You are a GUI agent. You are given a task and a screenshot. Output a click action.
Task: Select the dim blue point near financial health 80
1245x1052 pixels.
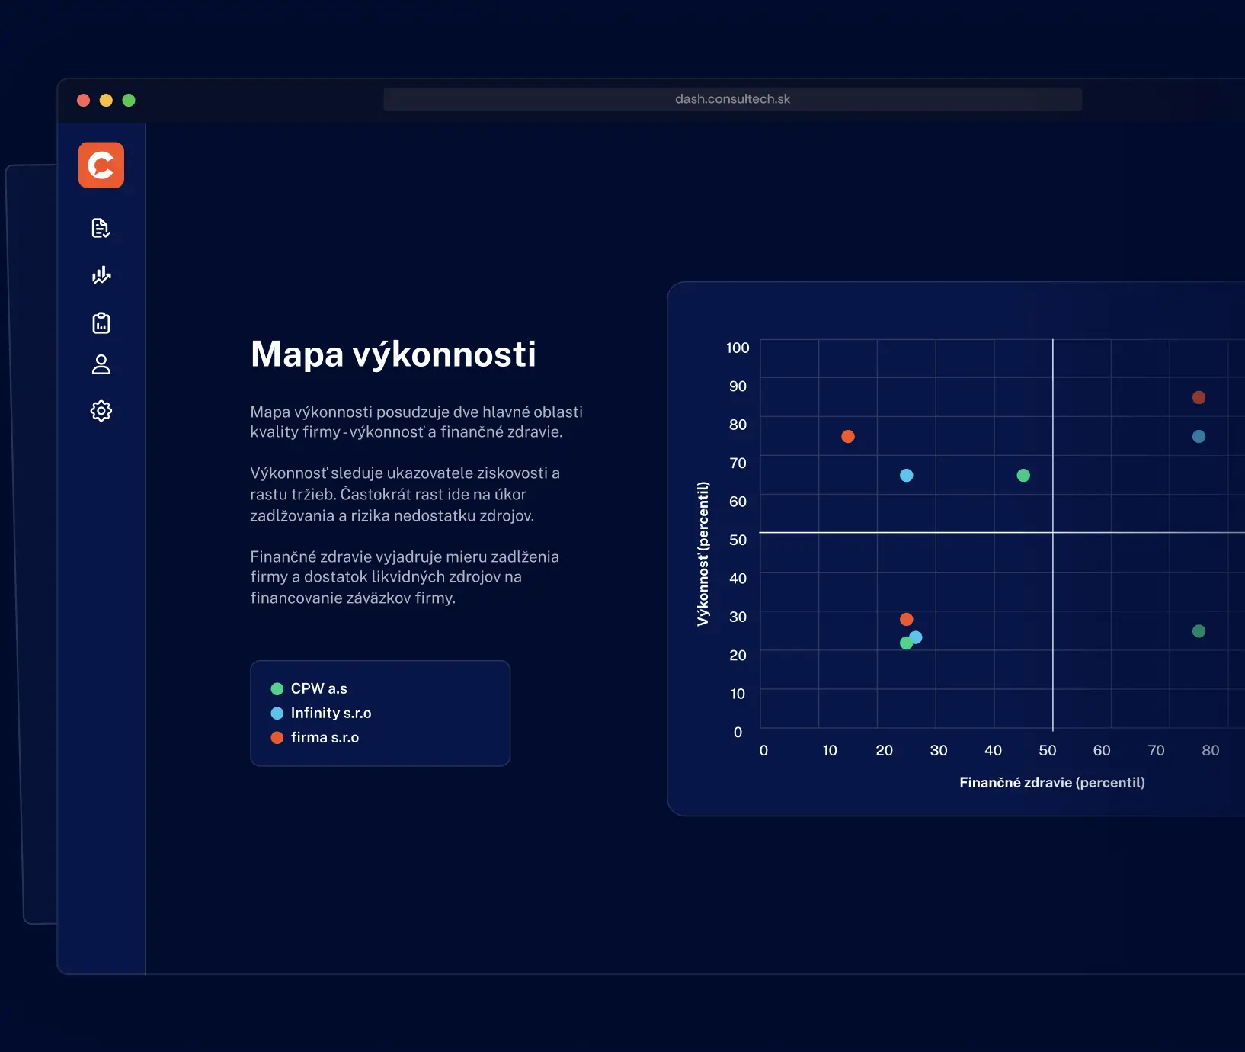pyautogui.click(x=1199, y=436)
